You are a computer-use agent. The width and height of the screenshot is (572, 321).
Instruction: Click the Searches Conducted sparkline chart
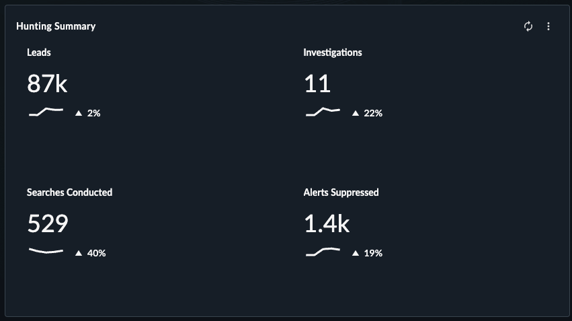pyautogui.click(x=46, y=251)
